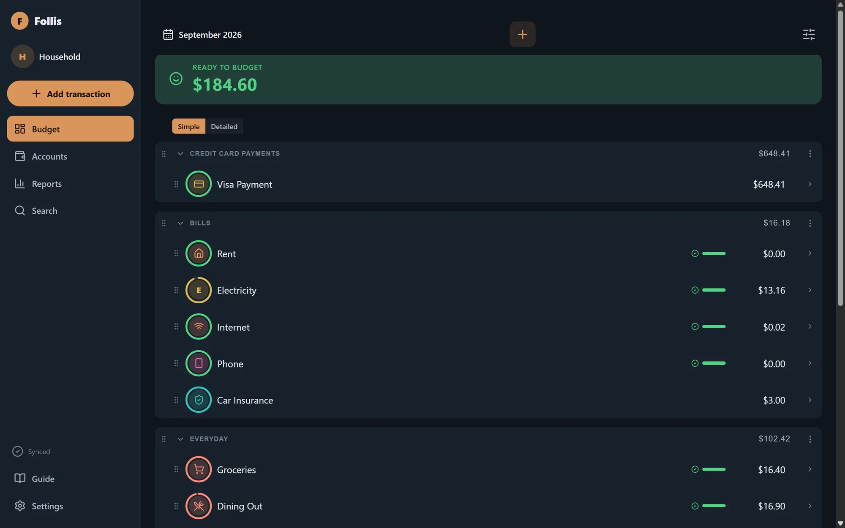Click the Groceries cart icon
This screenshot has height=528, width=845.
tap(199, 469)
